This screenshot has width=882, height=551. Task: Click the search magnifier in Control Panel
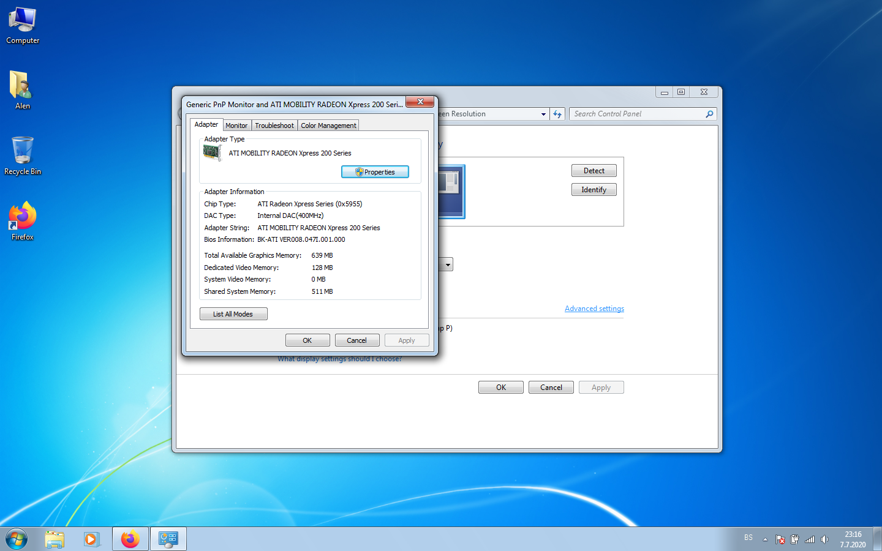click(x=709, y=114)
